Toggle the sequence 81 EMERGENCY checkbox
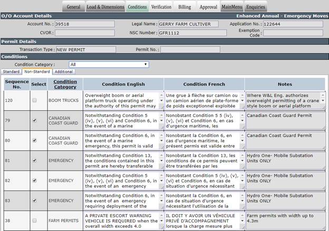 pos(35,160)
